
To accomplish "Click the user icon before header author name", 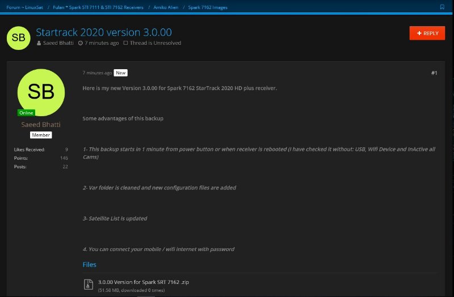I will pyautogui.click(x=39, y=43).
